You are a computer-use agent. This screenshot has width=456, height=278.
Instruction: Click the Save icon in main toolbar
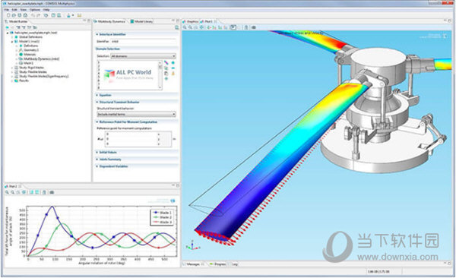20,15
